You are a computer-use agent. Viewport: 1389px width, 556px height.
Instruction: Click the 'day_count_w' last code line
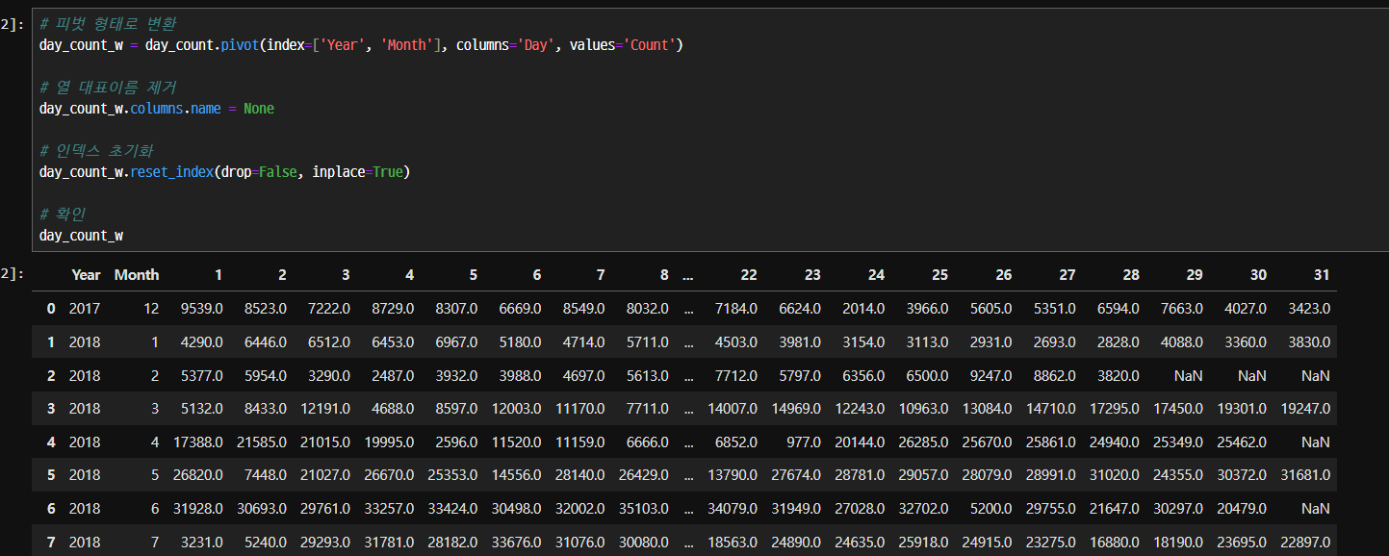click(81, 235)
